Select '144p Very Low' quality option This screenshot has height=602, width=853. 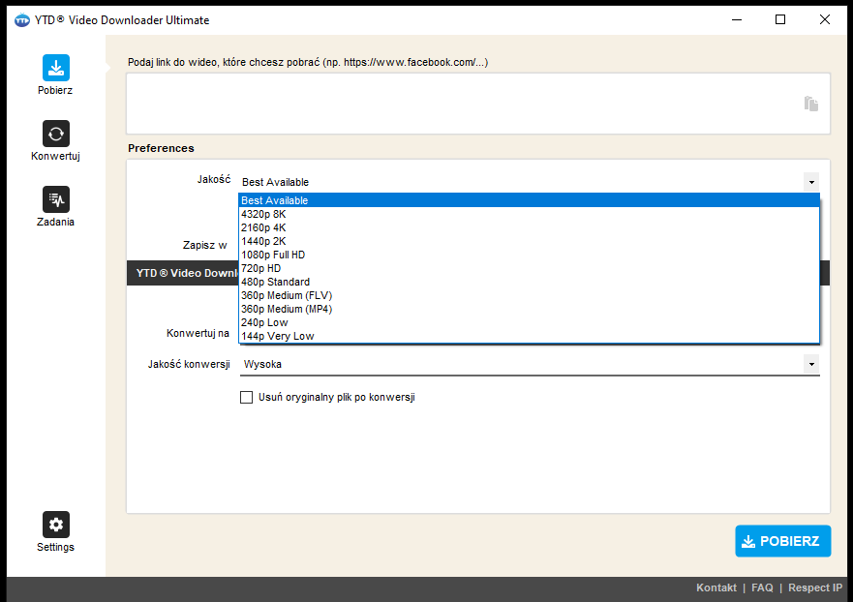(529, 337)
